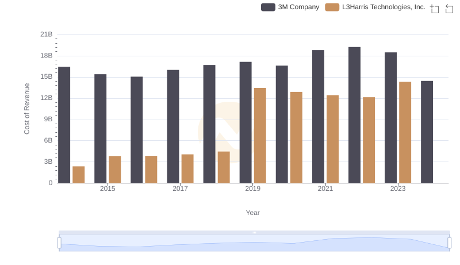Click right handle of zoom slider

[x=450, y=243]
